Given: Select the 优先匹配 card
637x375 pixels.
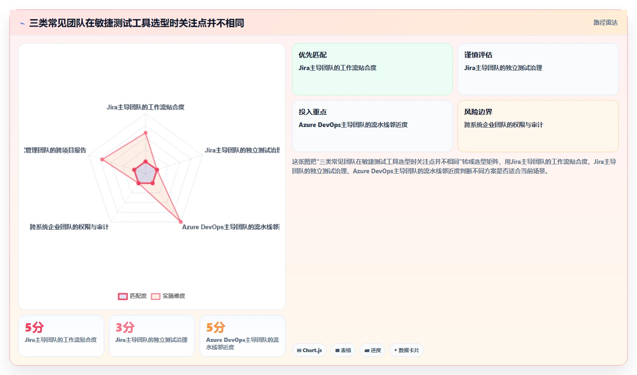Looking at the screenshot, I should [372, 69].
